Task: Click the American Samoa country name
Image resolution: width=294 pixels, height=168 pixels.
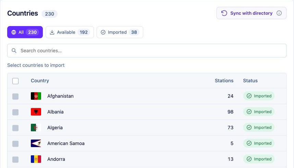Action: (66, 143)
